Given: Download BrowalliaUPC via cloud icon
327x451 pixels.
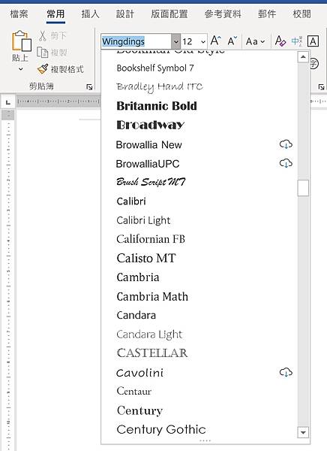Looking at the screenshot, I should pyautogui.click(x=286, y=163).
